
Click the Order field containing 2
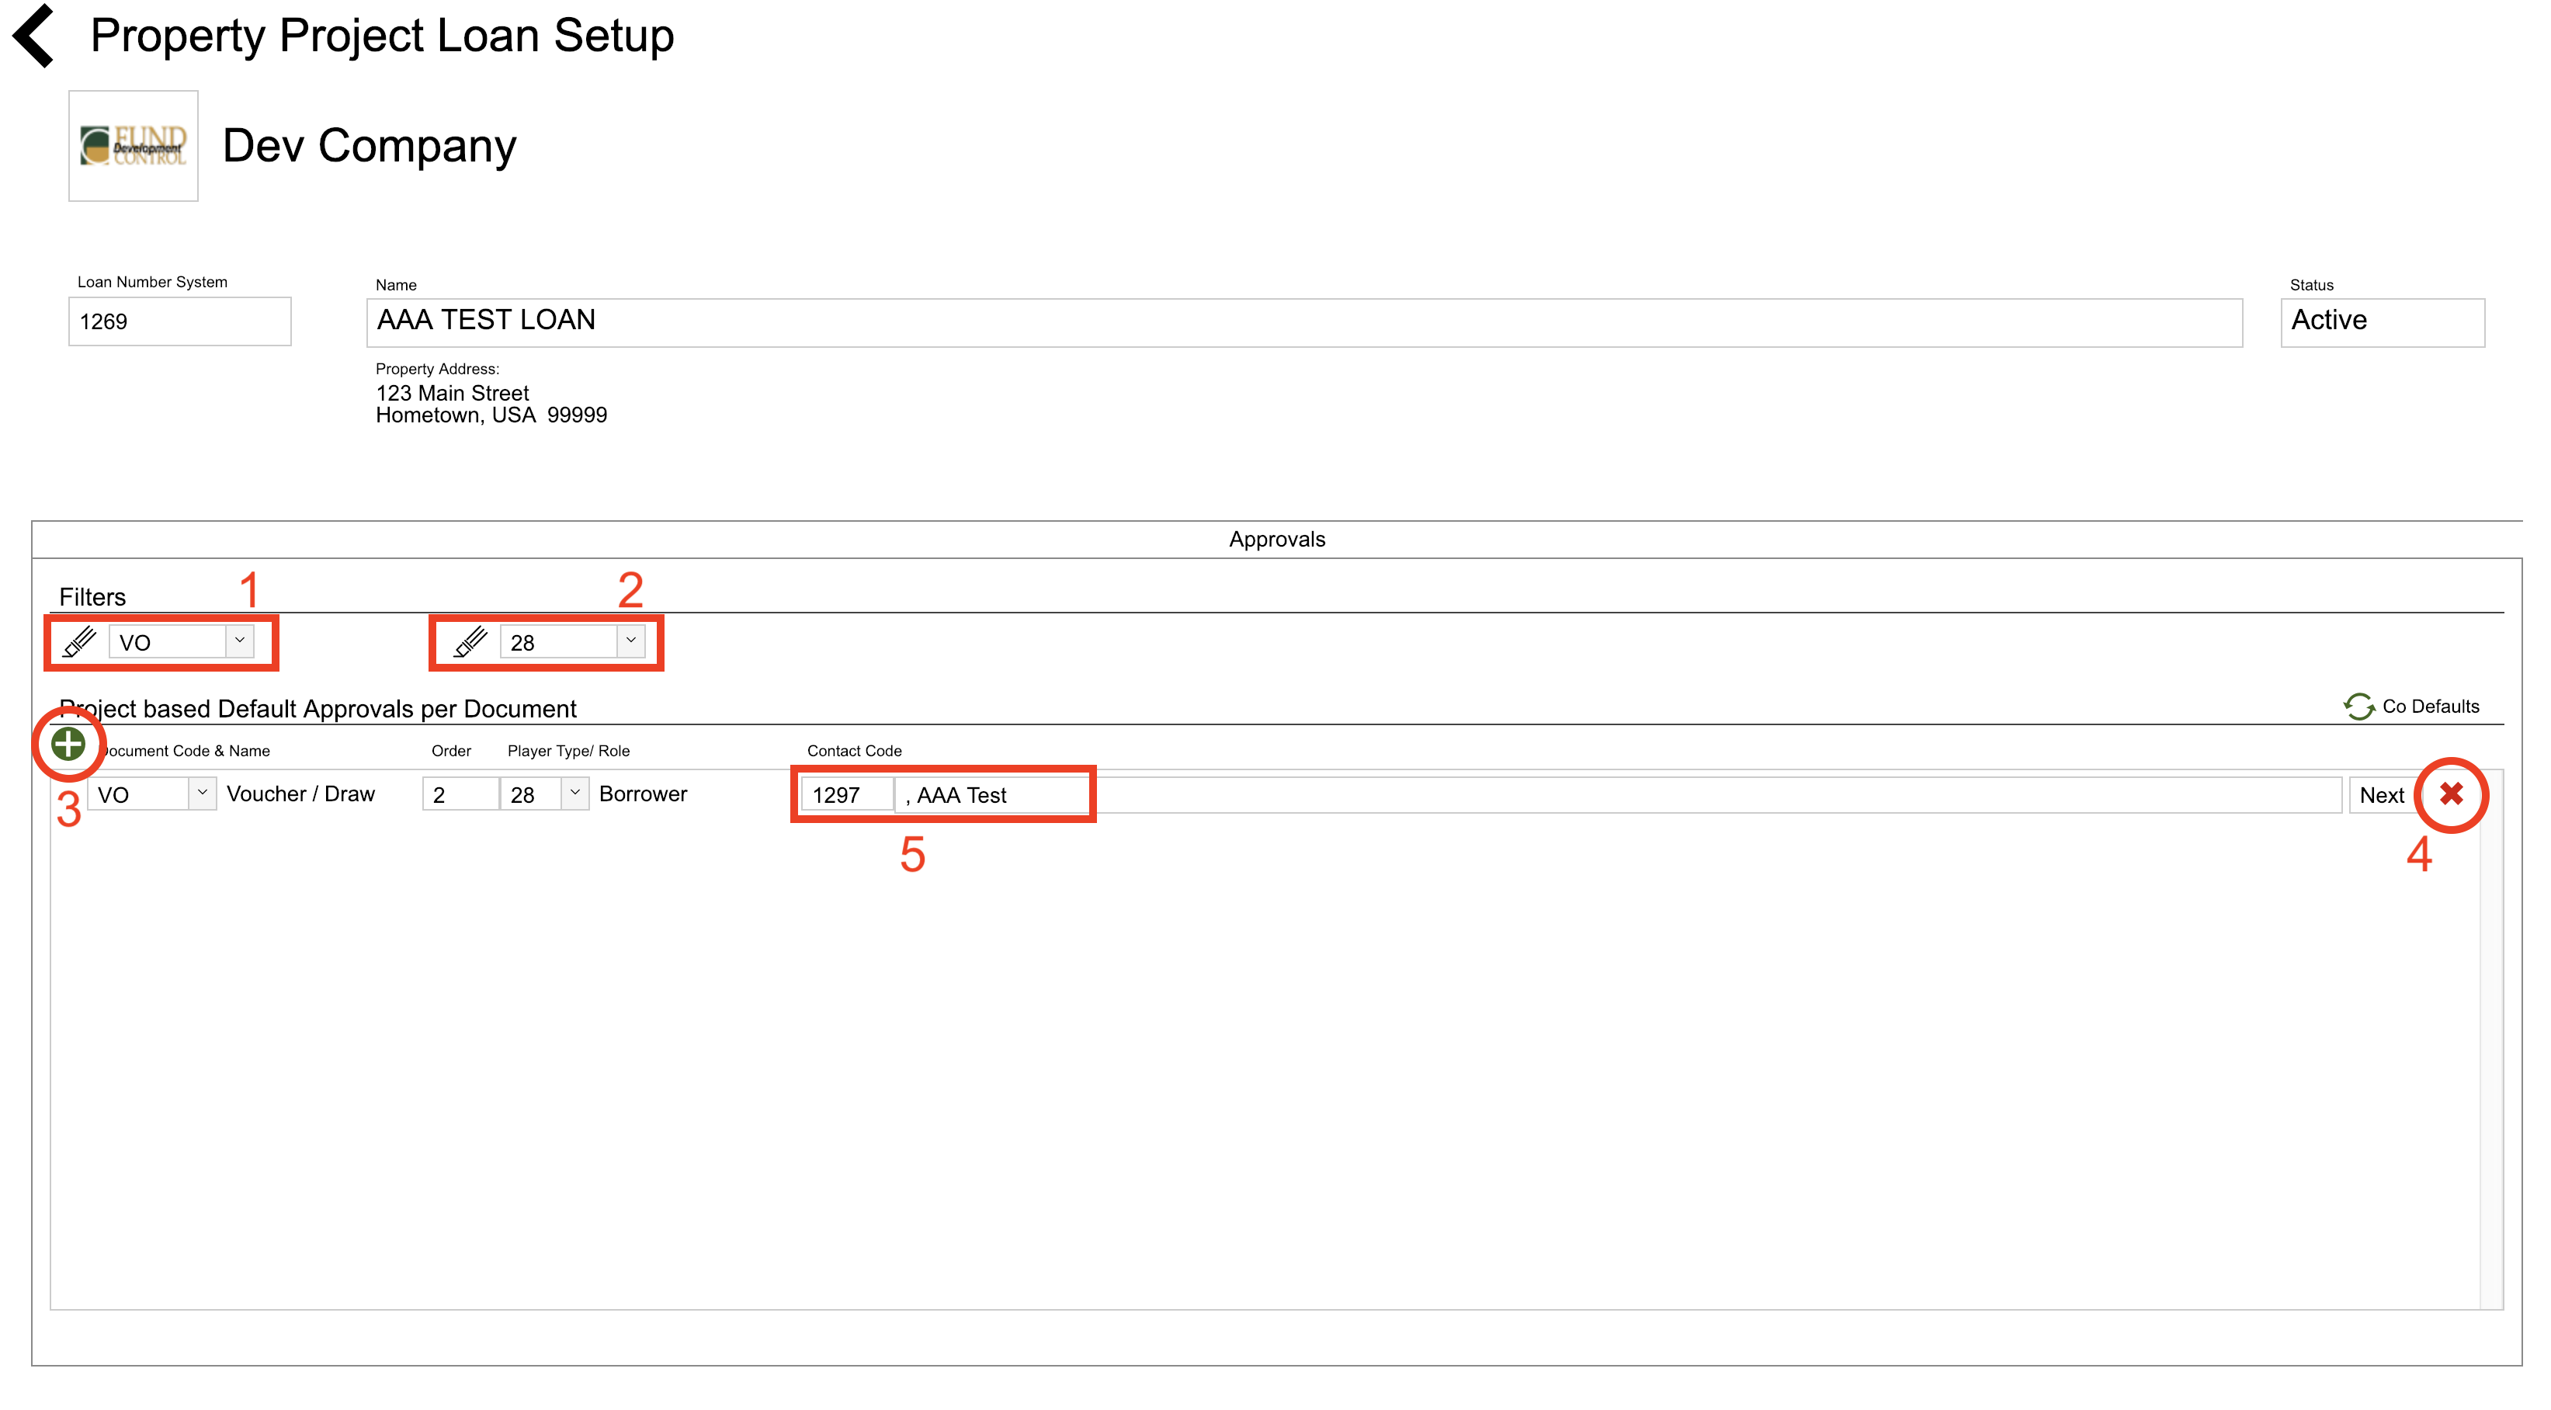(460, 795)
